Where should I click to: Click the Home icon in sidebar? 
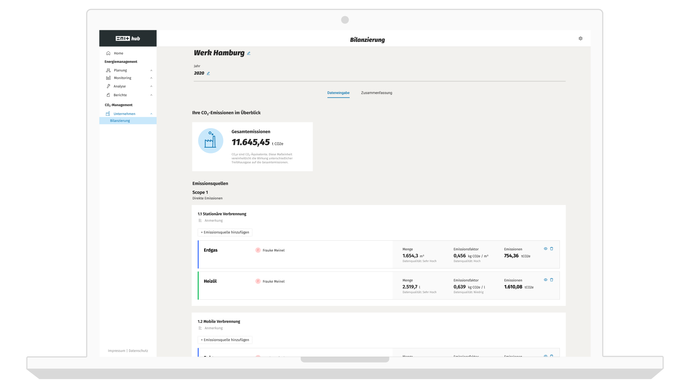(x=108, y=53)
